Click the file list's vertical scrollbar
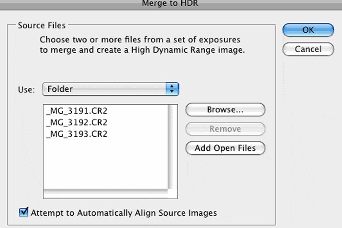 [x=171, y=146]
